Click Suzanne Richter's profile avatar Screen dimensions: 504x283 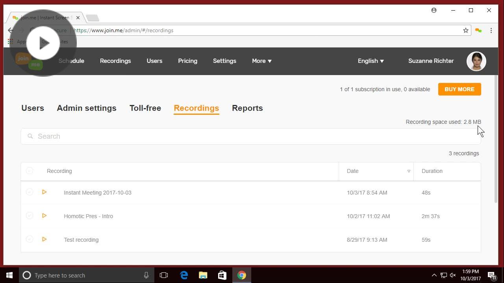(x=476, y=61)
